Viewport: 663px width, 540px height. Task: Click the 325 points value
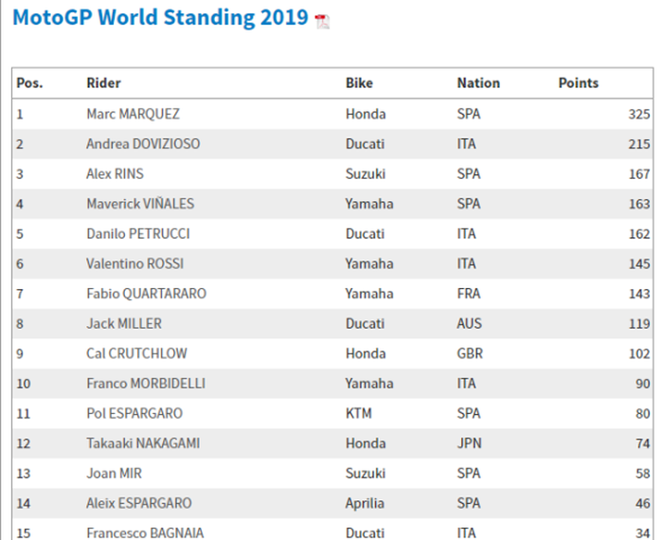tap(639, 115)
